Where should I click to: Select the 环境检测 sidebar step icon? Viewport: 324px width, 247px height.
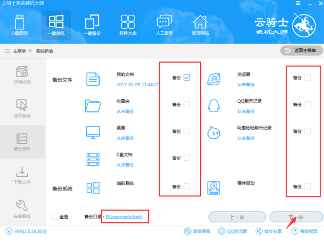[x=22, y=71]
